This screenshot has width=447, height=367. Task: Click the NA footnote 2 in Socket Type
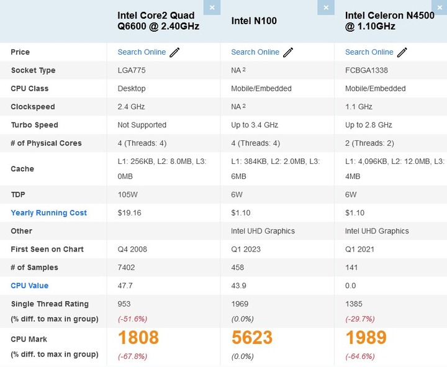point(244,70)
